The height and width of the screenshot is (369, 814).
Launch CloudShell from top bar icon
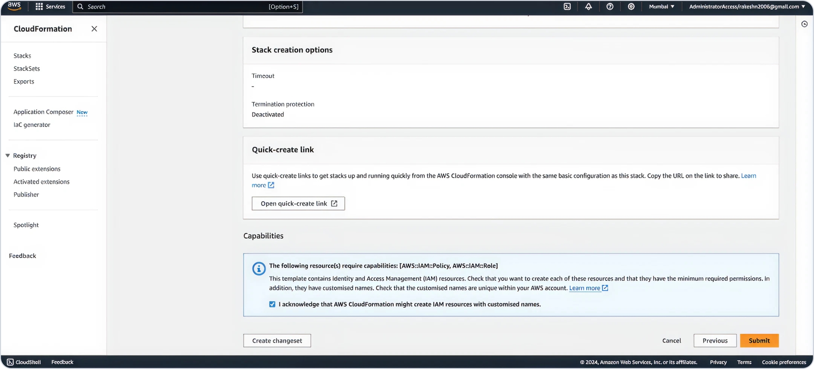click(567, 6)
